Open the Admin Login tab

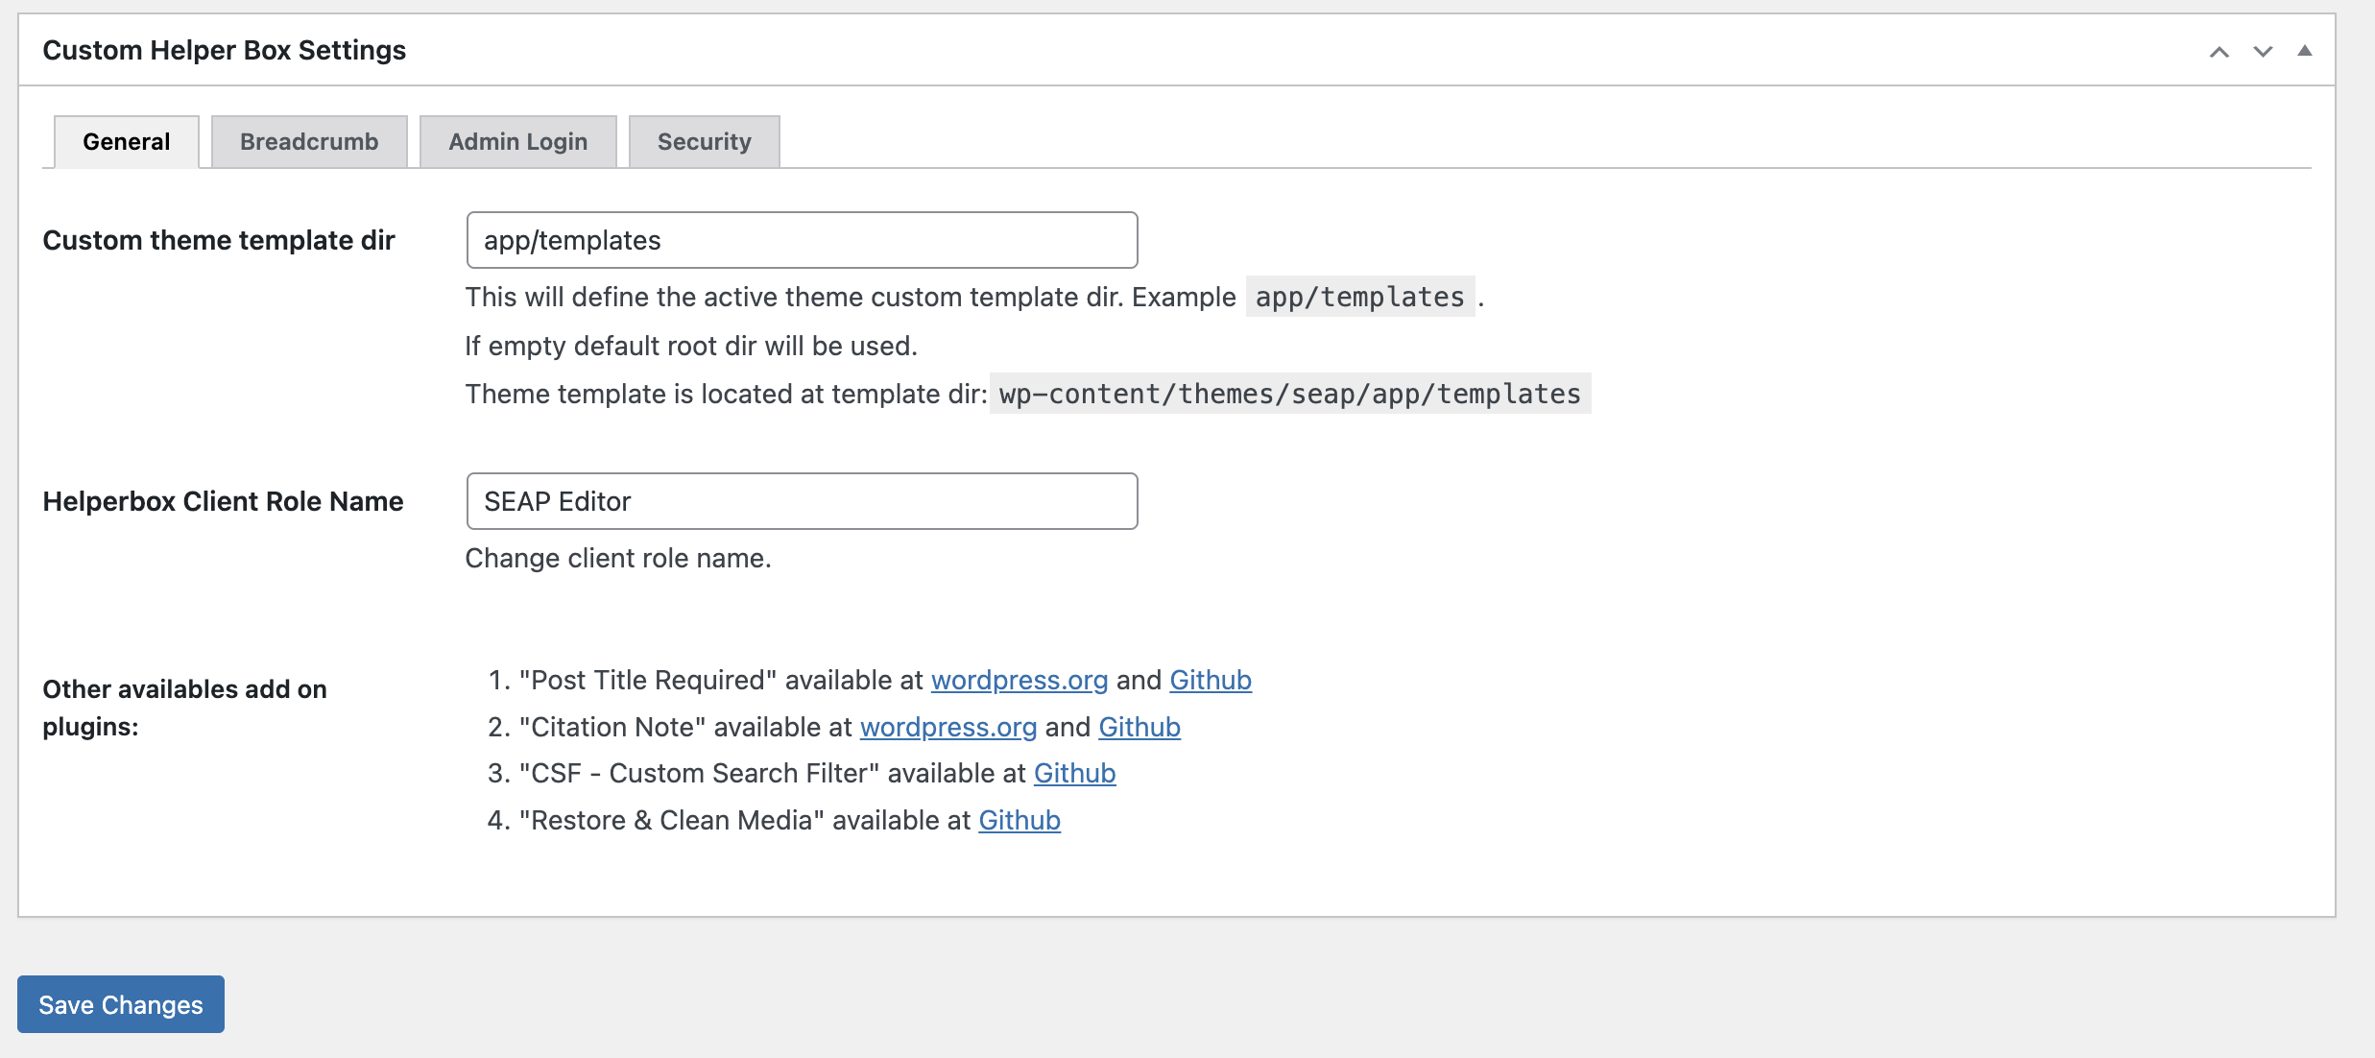point(517,142)
